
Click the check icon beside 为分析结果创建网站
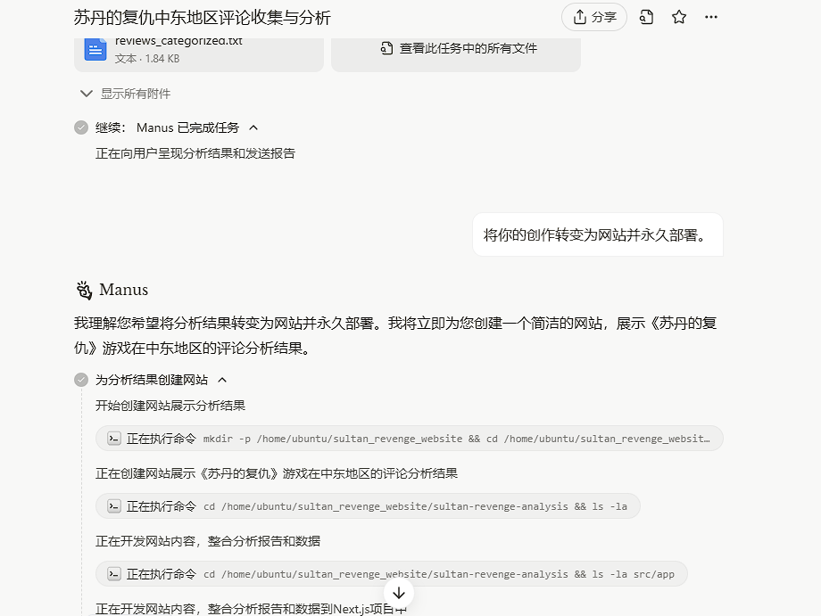(x=81, y=380)
